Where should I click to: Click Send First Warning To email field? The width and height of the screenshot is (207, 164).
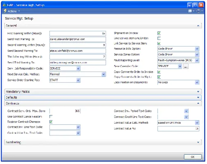(x=77, y=39)
